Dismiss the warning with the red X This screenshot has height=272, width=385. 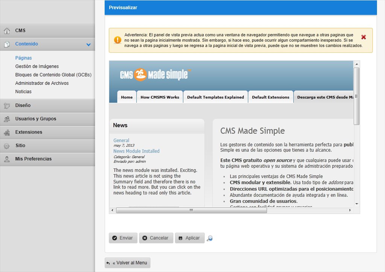364,37
